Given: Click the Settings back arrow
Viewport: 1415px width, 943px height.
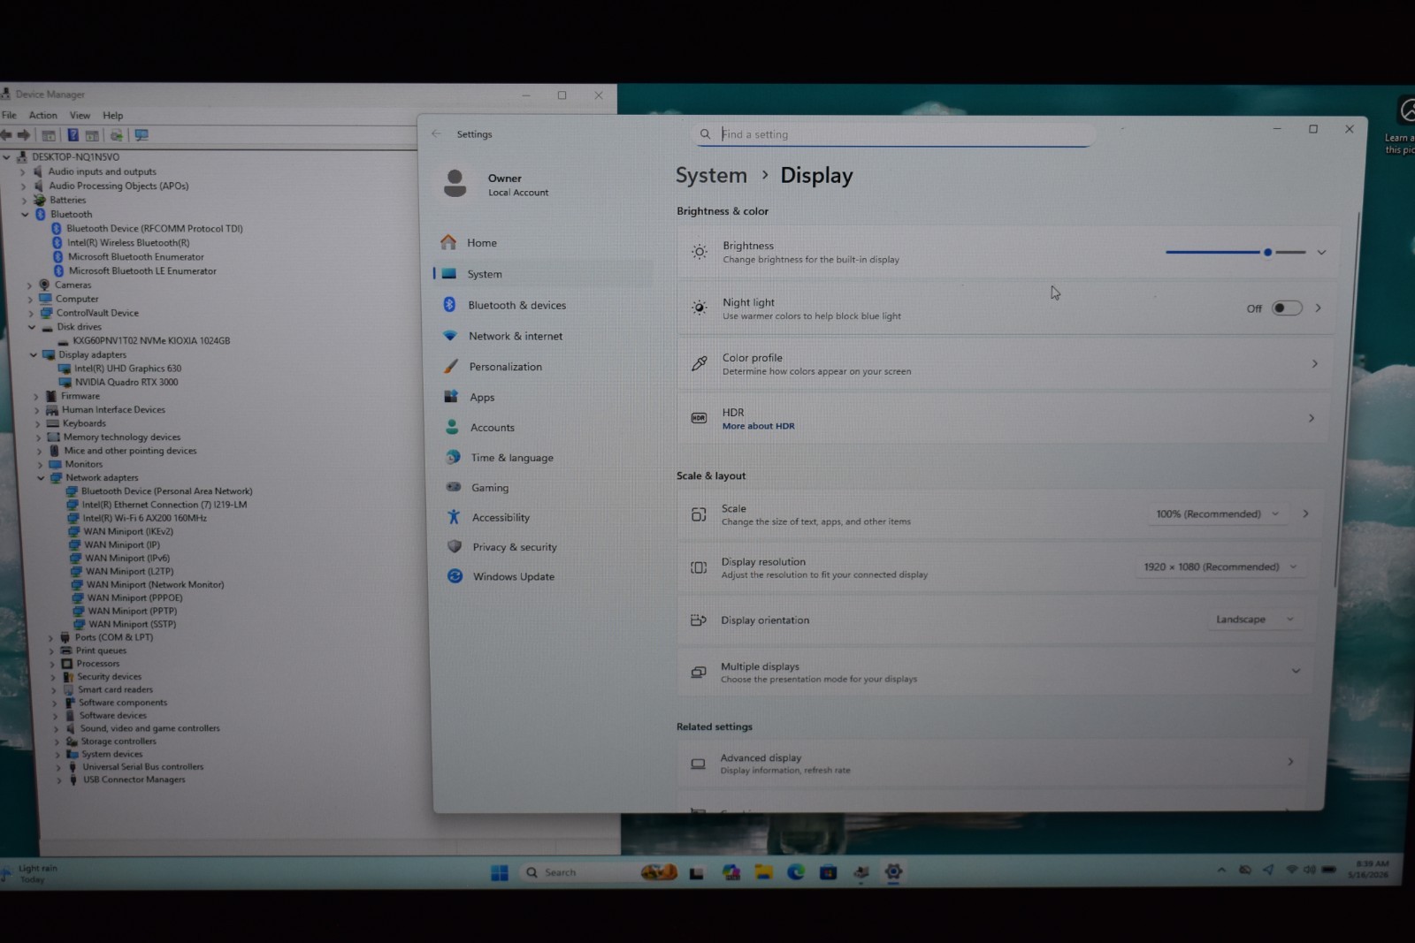Looking at the screenshot, I should point(436,134).
